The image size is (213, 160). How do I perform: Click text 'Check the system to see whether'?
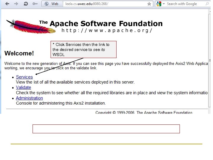[48, 93]
